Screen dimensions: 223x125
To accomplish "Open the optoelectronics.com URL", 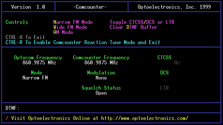I will tap(145, 118).
